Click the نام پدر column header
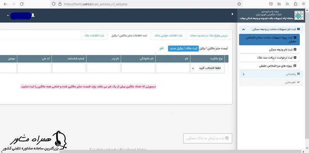309x153 pixels. (104, 59)
